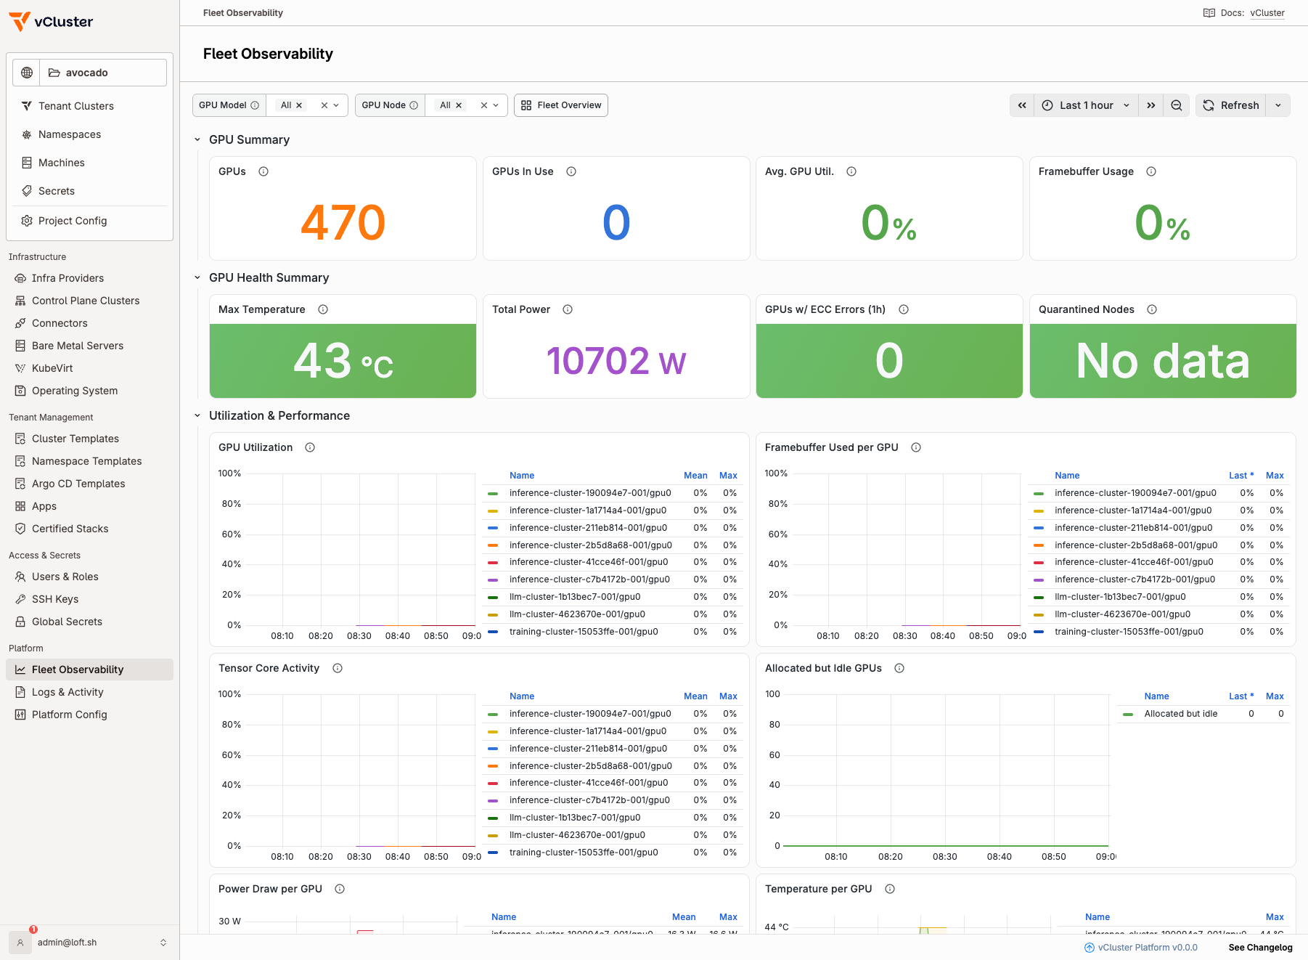Click the notification badge on user avatar
Viewport: 1308px width, 960px height.
point(33,930)
